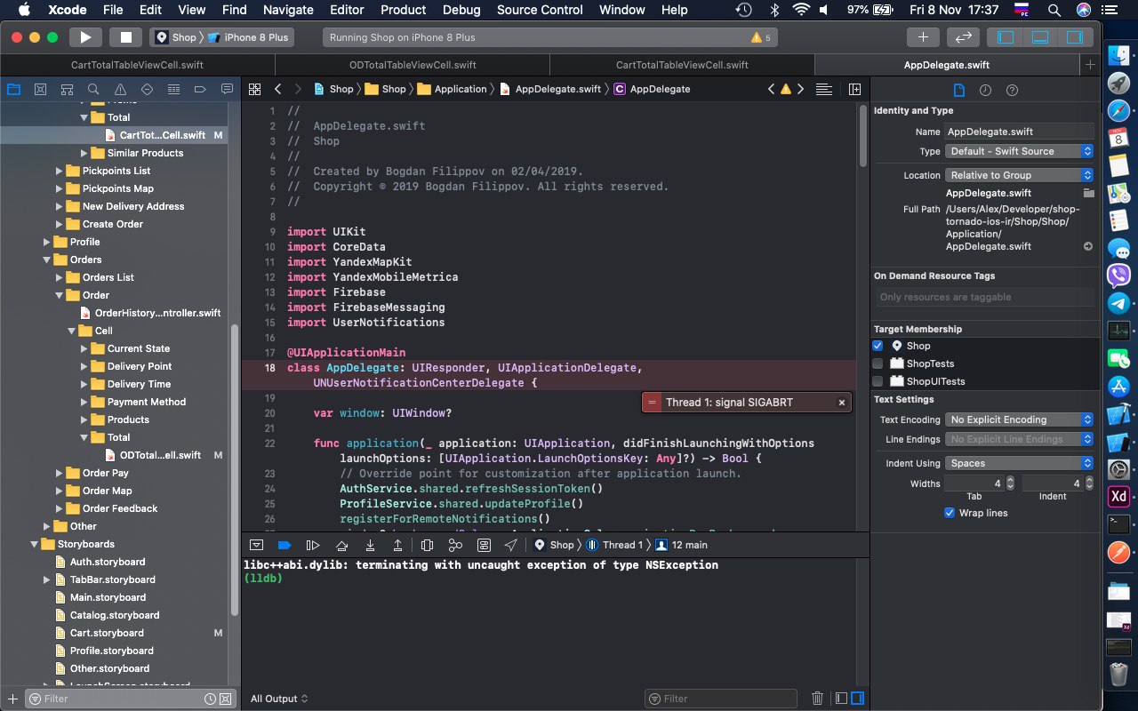Collapse the Storyboards group
Image resolution: width=1138 pixels, height=711 pixels.
[35, 544]
